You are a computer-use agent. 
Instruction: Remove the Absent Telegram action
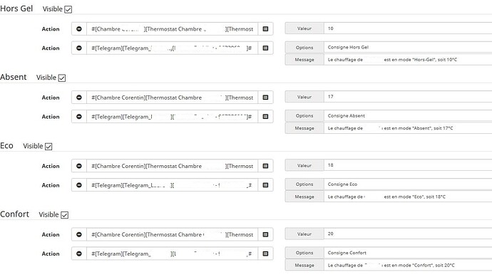click(x=79, y=117)
